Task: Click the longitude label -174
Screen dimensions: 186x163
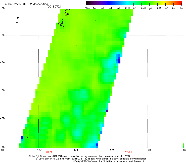Action: click(75, 150)
